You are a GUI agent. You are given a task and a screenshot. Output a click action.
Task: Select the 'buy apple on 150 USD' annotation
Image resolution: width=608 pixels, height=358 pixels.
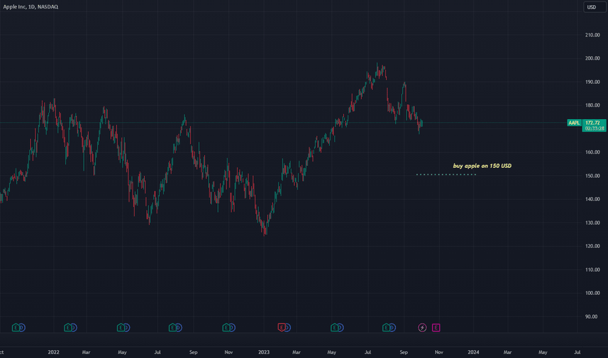point(482,165)
